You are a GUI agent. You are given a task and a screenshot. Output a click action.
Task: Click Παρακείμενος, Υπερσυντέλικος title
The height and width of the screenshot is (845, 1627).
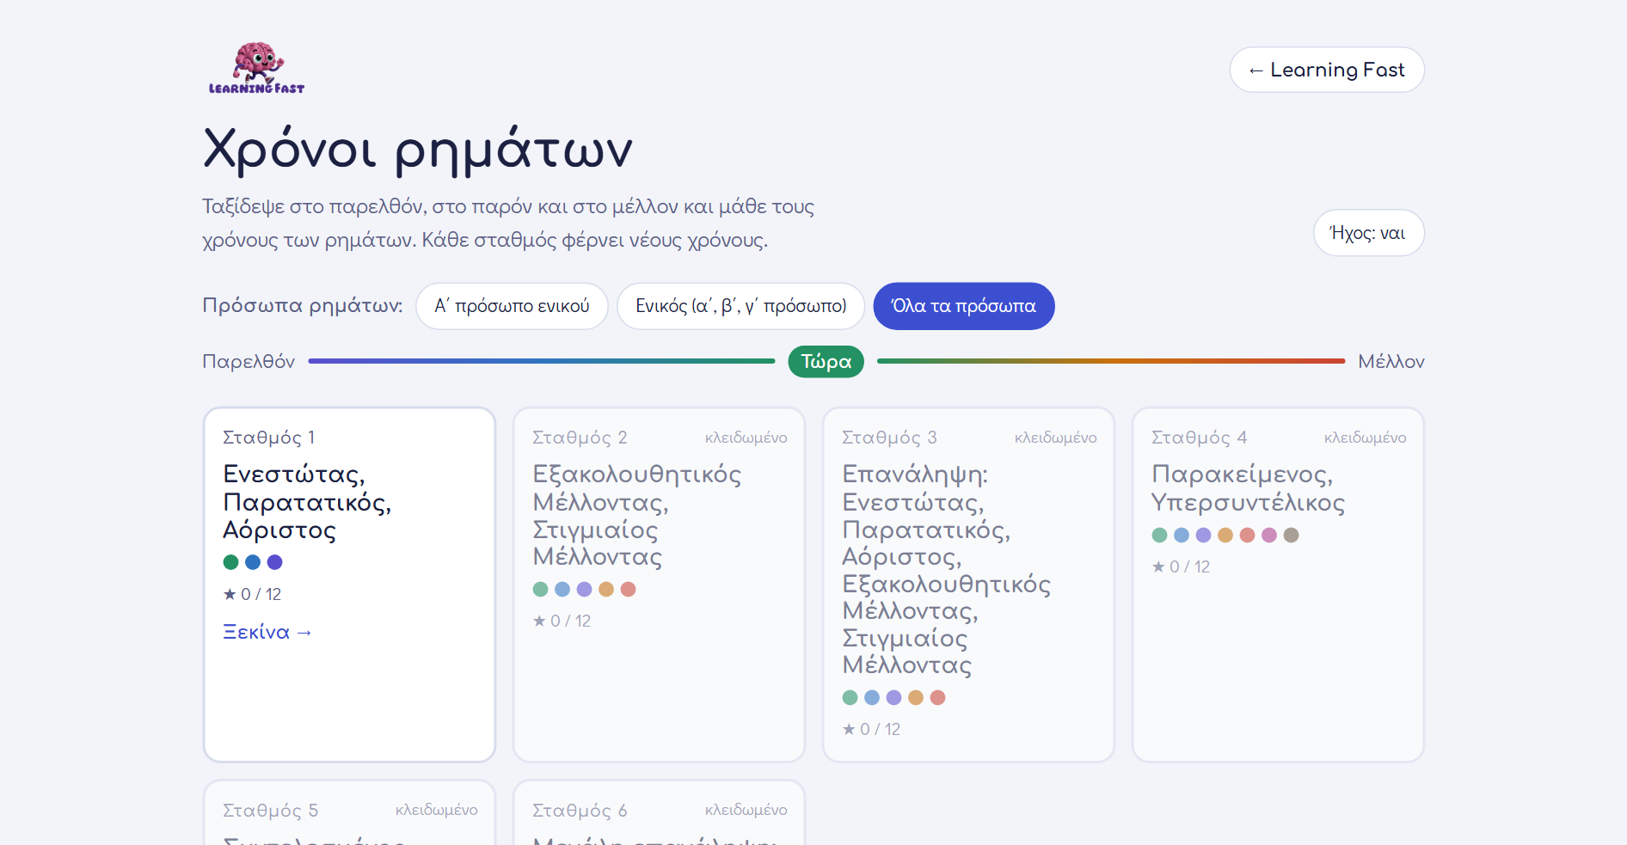click(x=1248, y=488)
